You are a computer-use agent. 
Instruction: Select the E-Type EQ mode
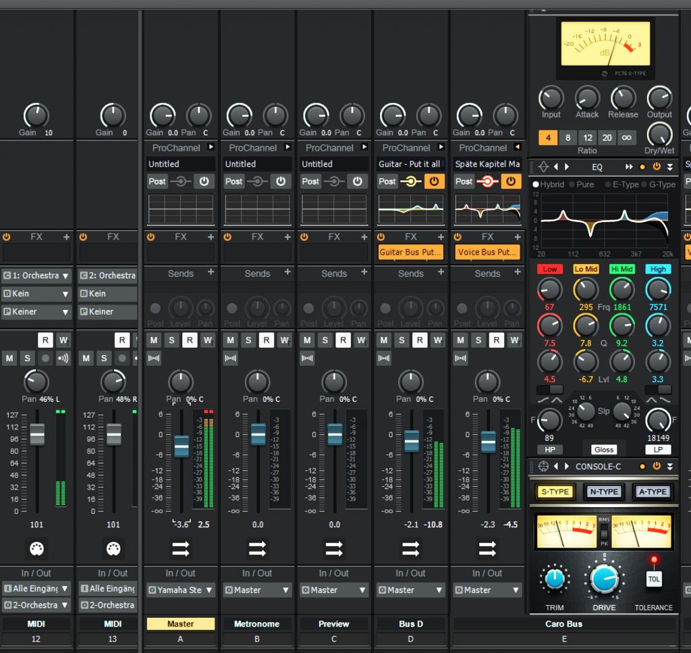point(622,184)
